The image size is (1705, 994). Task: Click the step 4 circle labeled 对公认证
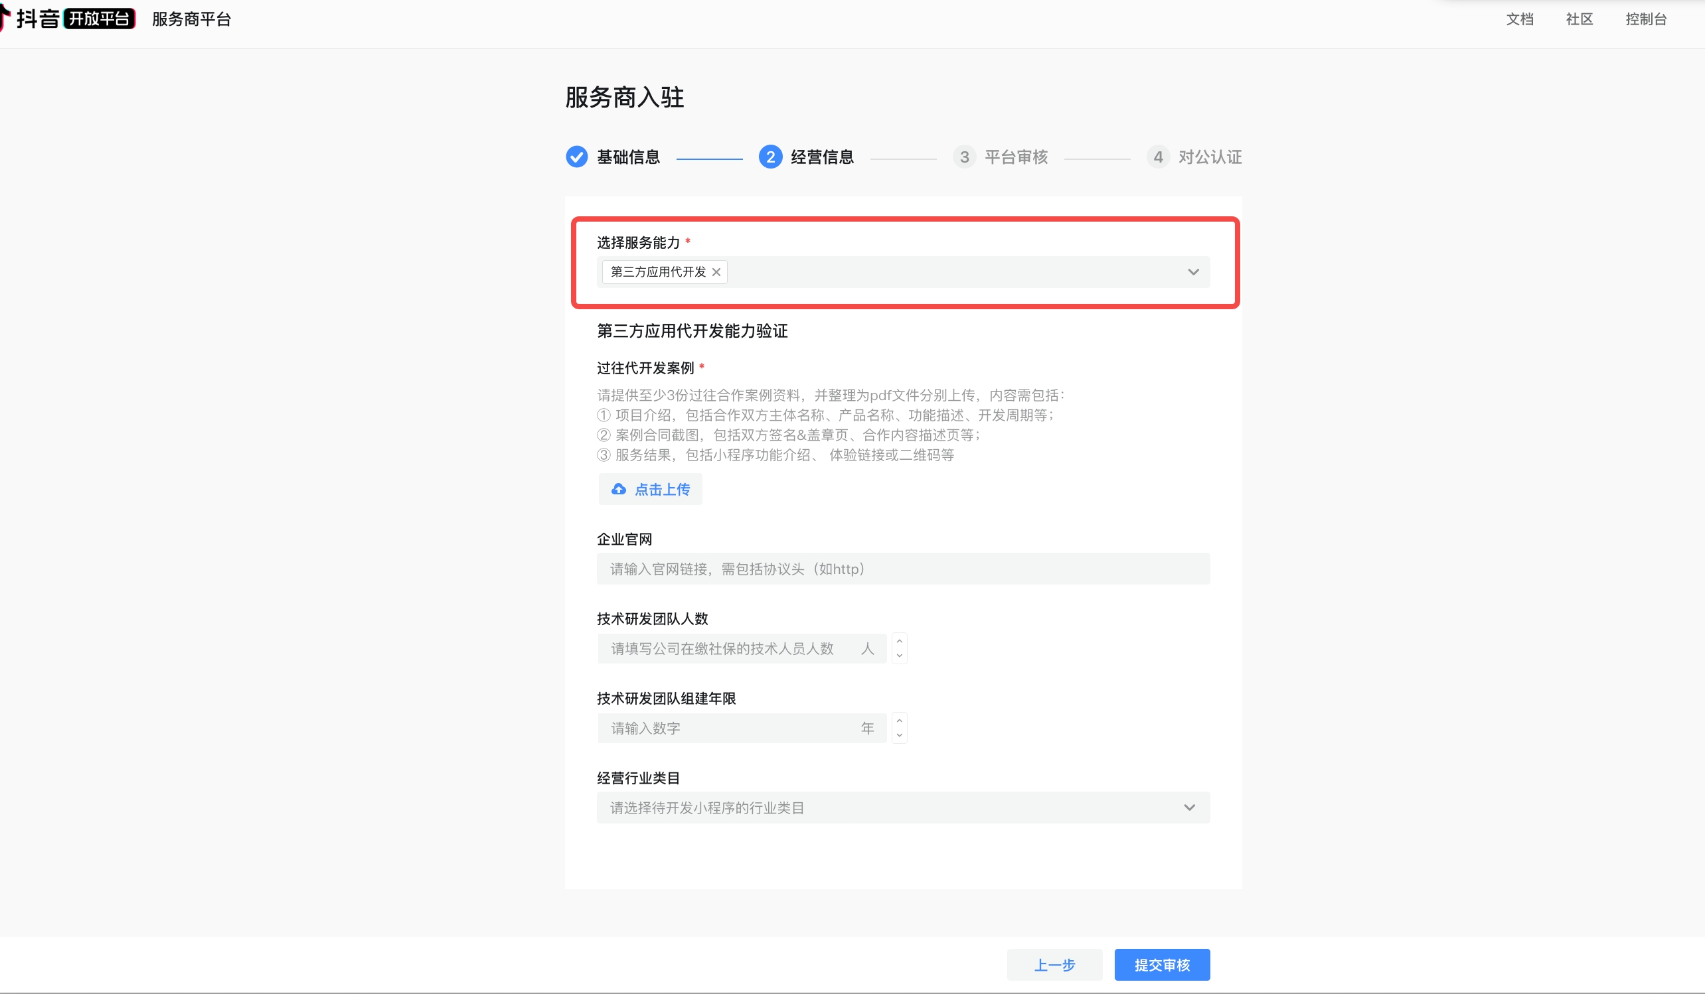point(1159,157)
